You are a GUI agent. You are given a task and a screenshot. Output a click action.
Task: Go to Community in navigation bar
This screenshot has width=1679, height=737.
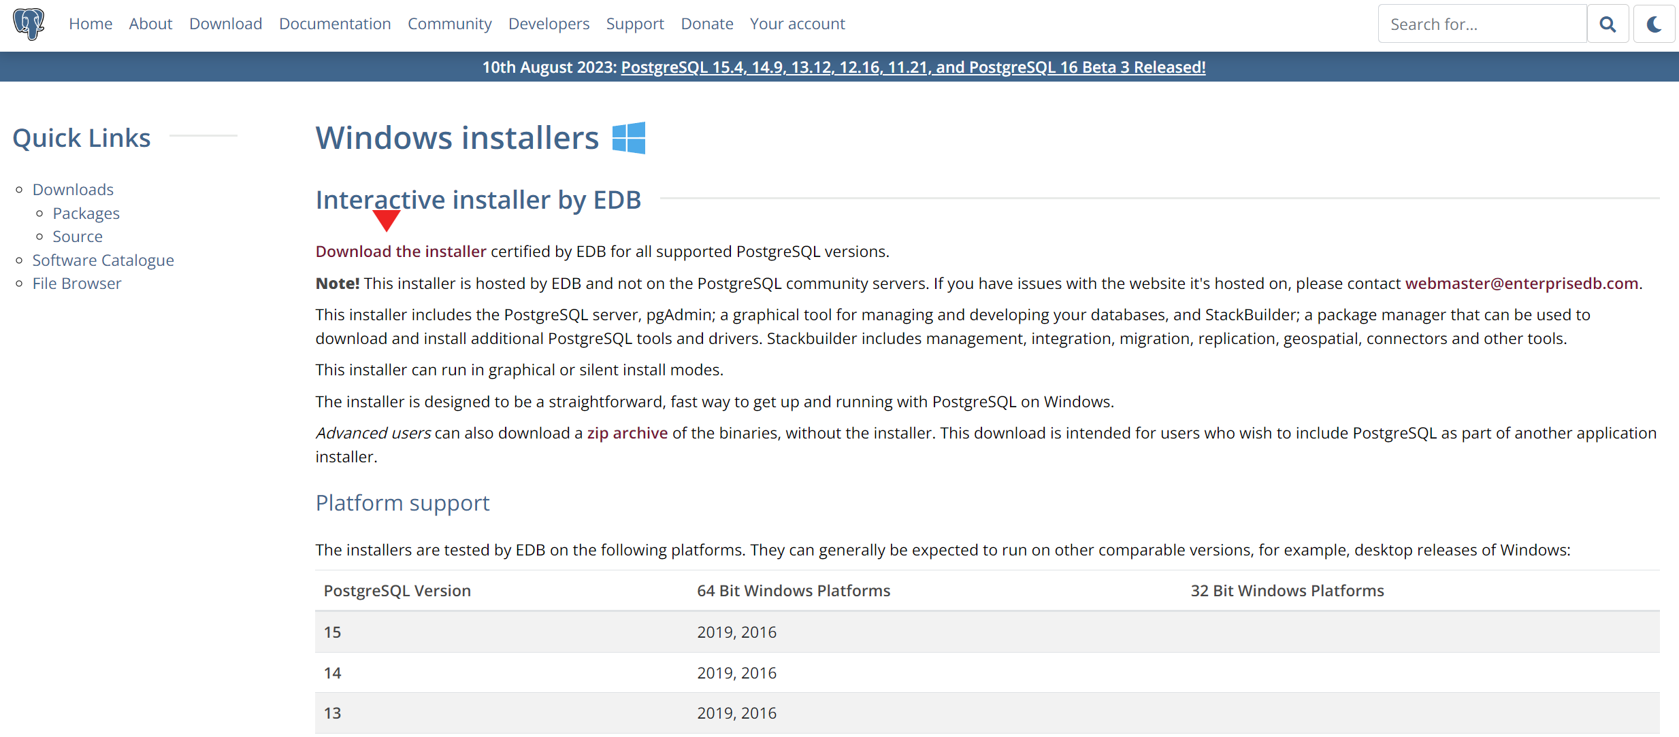(449, 24)
